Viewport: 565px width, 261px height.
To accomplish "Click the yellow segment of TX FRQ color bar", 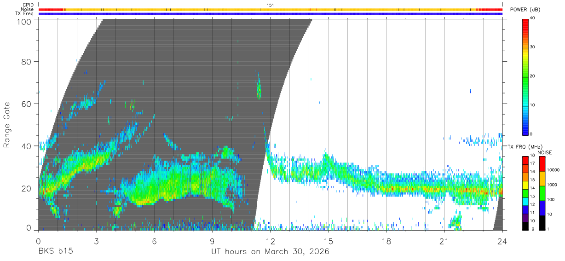I will (x=525, y=185).
